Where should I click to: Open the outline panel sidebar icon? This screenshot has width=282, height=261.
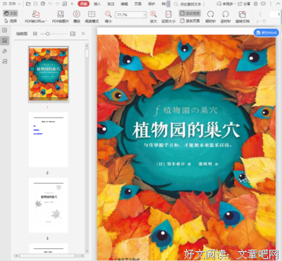(5, 30)
